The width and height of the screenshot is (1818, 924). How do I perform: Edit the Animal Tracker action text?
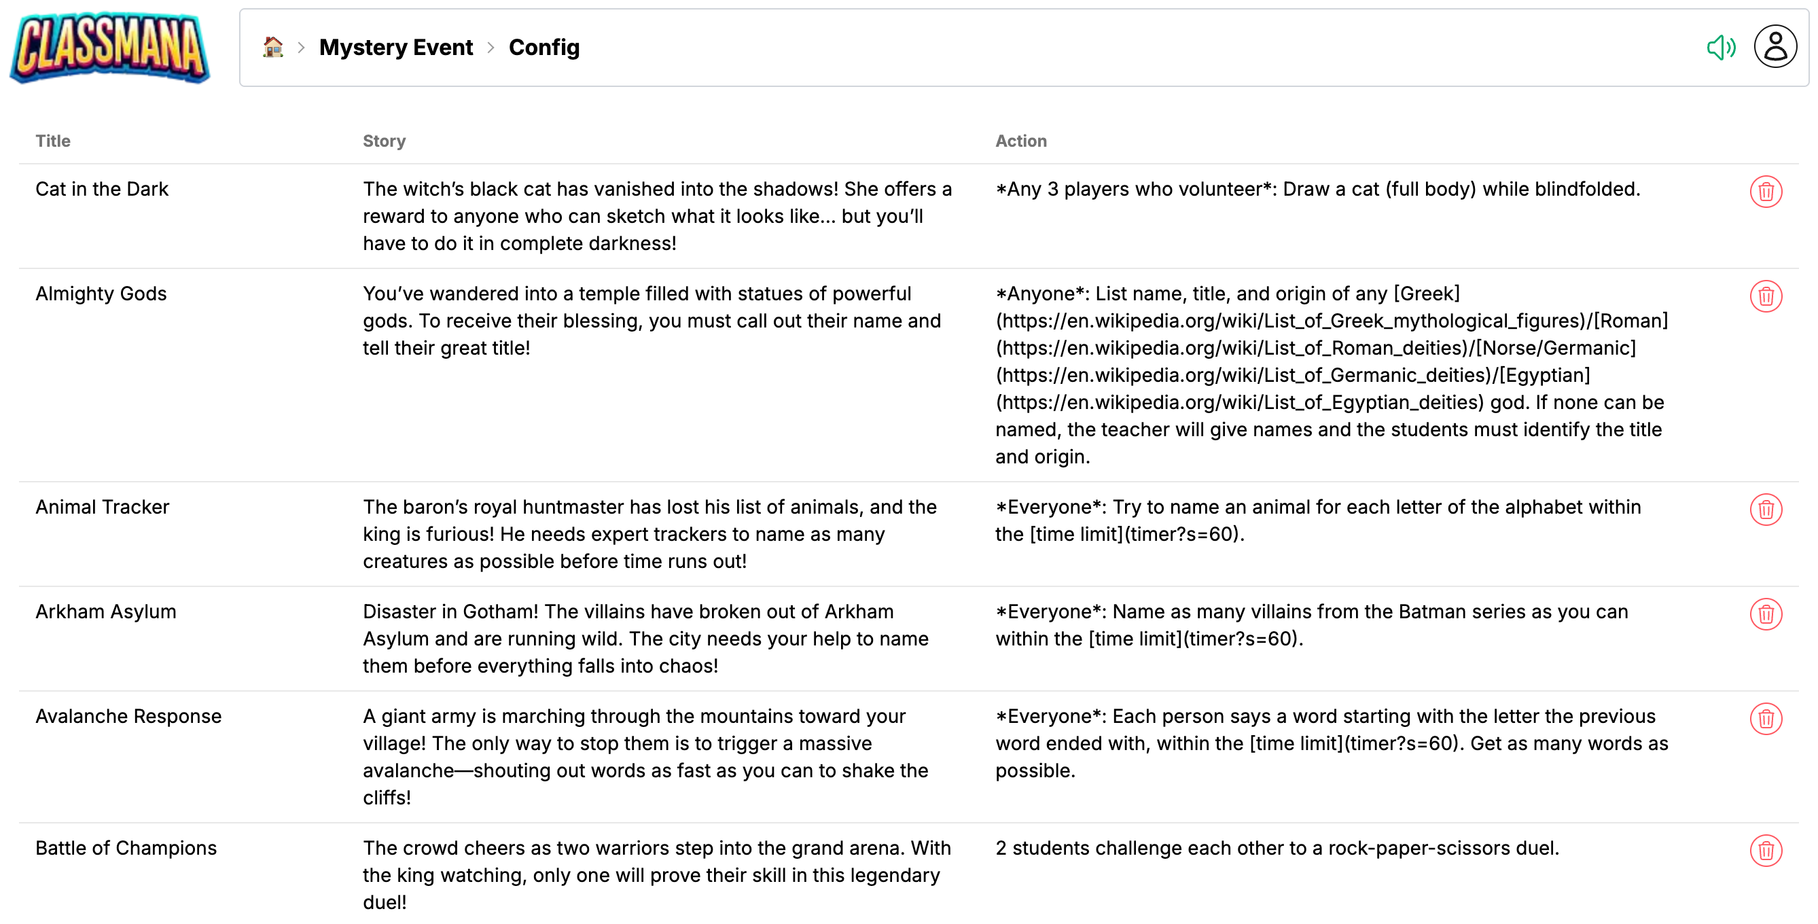[1317, 520]
